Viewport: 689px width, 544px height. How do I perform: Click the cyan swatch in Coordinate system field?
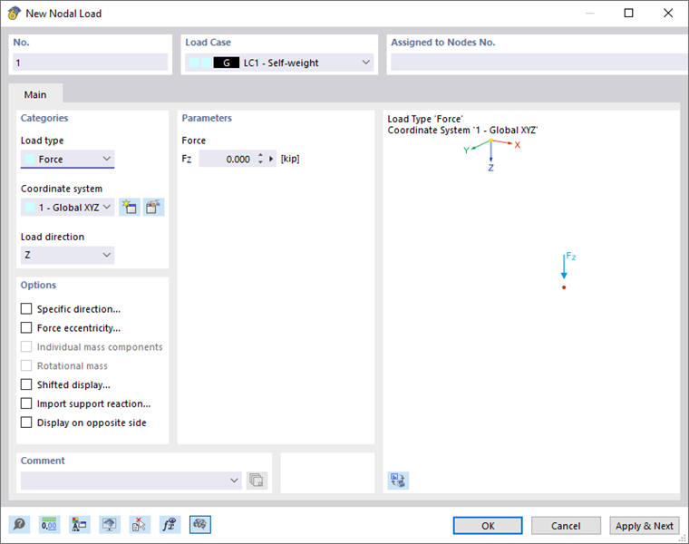[30, 207]
